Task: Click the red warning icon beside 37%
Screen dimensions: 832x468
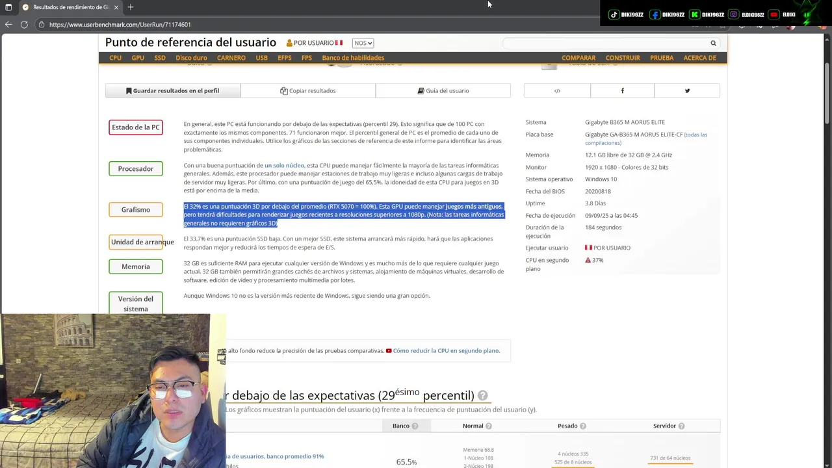Action: 588,260
